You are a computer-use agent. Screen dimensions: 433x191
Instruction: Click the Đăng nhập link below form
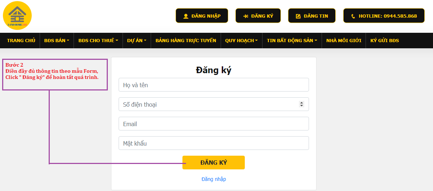214,179
